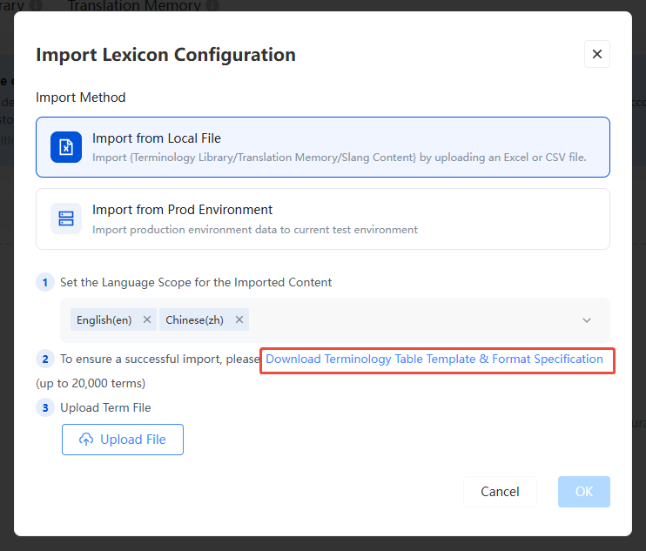Remove the English(en) language tag
This screenshot has width=646, height=551.
click(x=146, y=319)
